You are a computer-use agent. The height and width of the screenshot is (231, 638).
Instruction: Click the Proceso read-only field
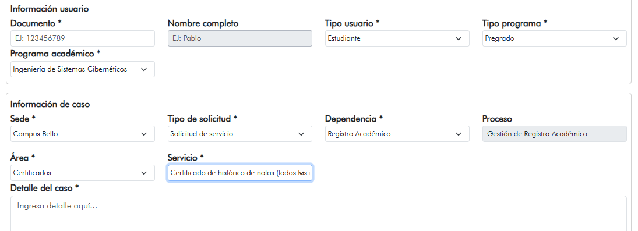coord(555,134)
